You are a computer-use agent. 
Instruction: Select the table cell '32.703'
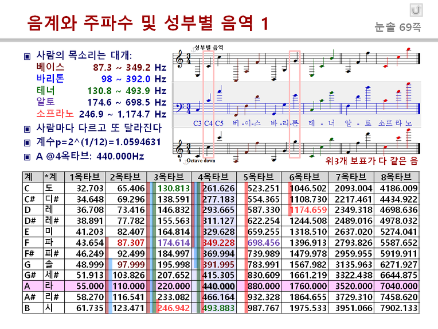[x=85, y=188]
